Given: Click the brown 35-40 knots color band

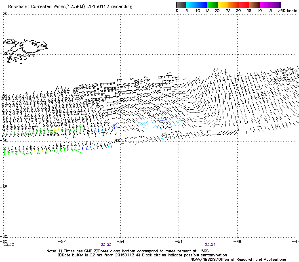Looking at the screenshot, I should tap(255, 5).
